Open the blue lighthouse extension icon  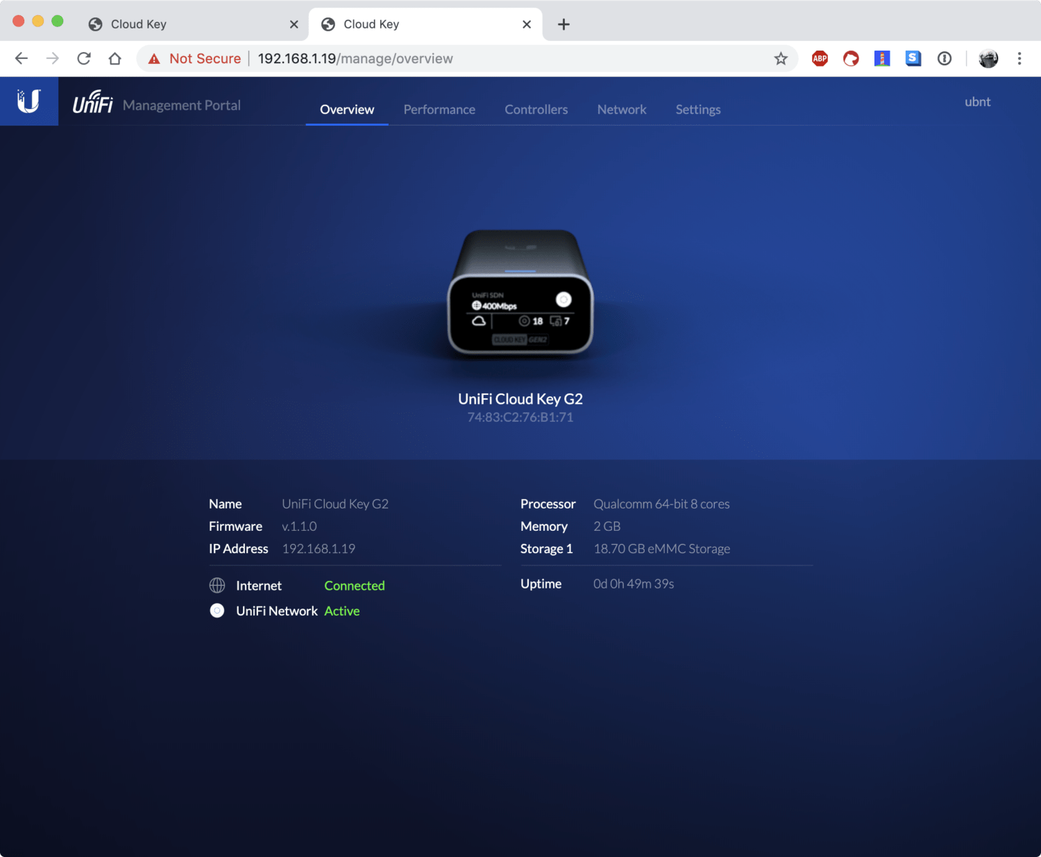[882, 58]
